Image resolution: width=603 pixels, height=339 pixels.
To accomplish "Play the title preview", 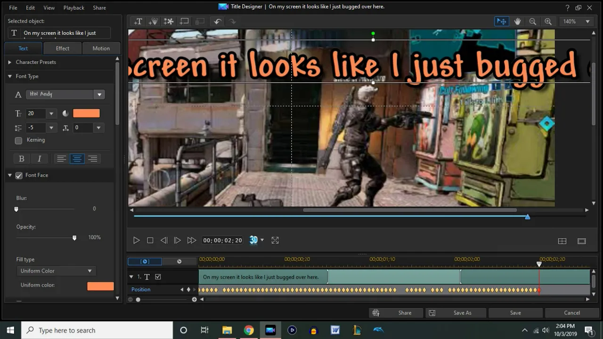I will tap(136, 240).
